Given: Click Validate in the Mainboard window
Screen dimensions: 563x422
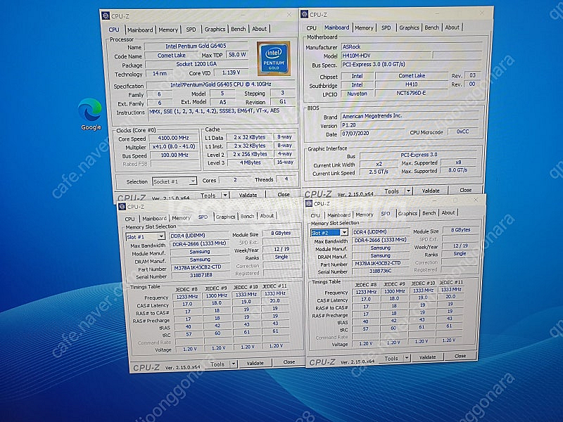Looking at the screenshot, I should click(430, 191).
